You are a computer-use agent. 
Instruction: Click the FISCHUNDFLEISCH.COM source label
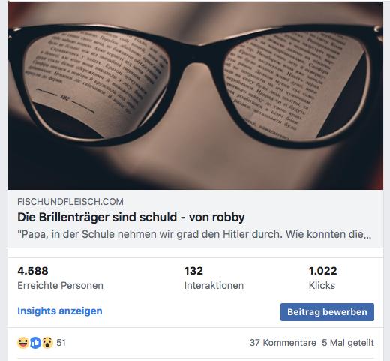70,202
